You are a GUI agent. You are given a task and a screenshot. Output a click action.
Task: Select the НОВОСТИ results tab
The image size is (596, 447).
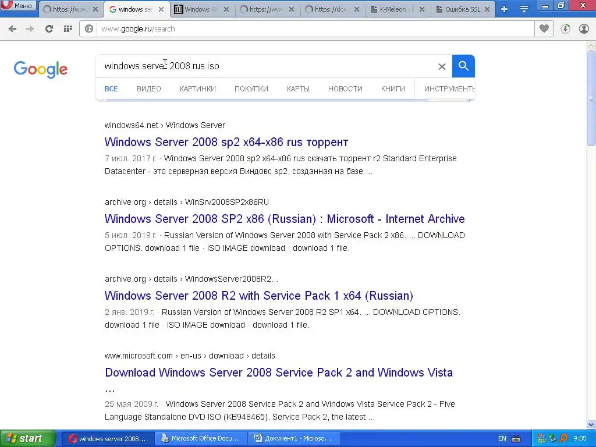345,89
